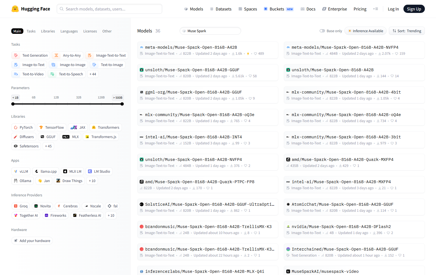The image size is (440, 275).
Task: Open meta-models/Muse-Spark-Open-816B-A42B model card
Action: click(208, 50)
